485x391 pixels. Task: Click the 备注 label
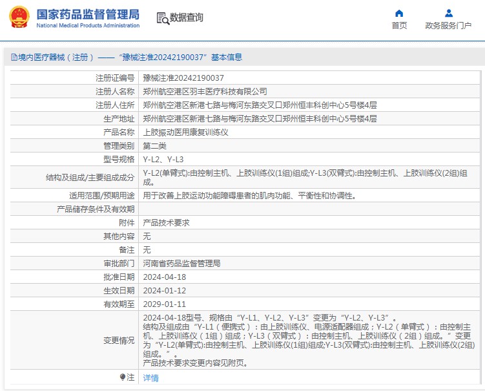point(127,250)
